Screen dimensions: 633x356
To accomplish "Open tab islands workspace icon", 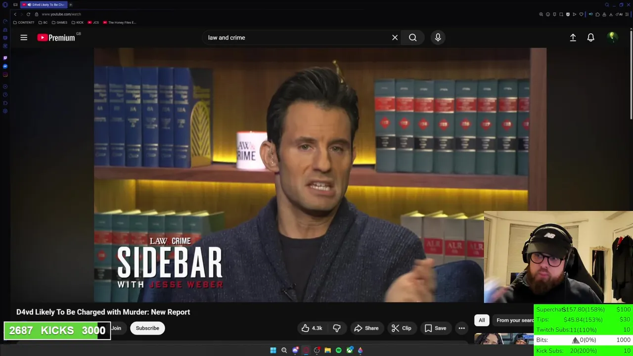I will (x=15, y=5).
